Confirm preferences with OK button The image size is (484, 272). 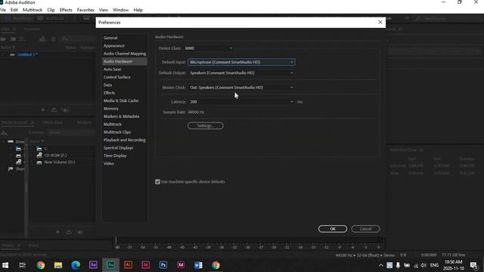pos(333,229)
